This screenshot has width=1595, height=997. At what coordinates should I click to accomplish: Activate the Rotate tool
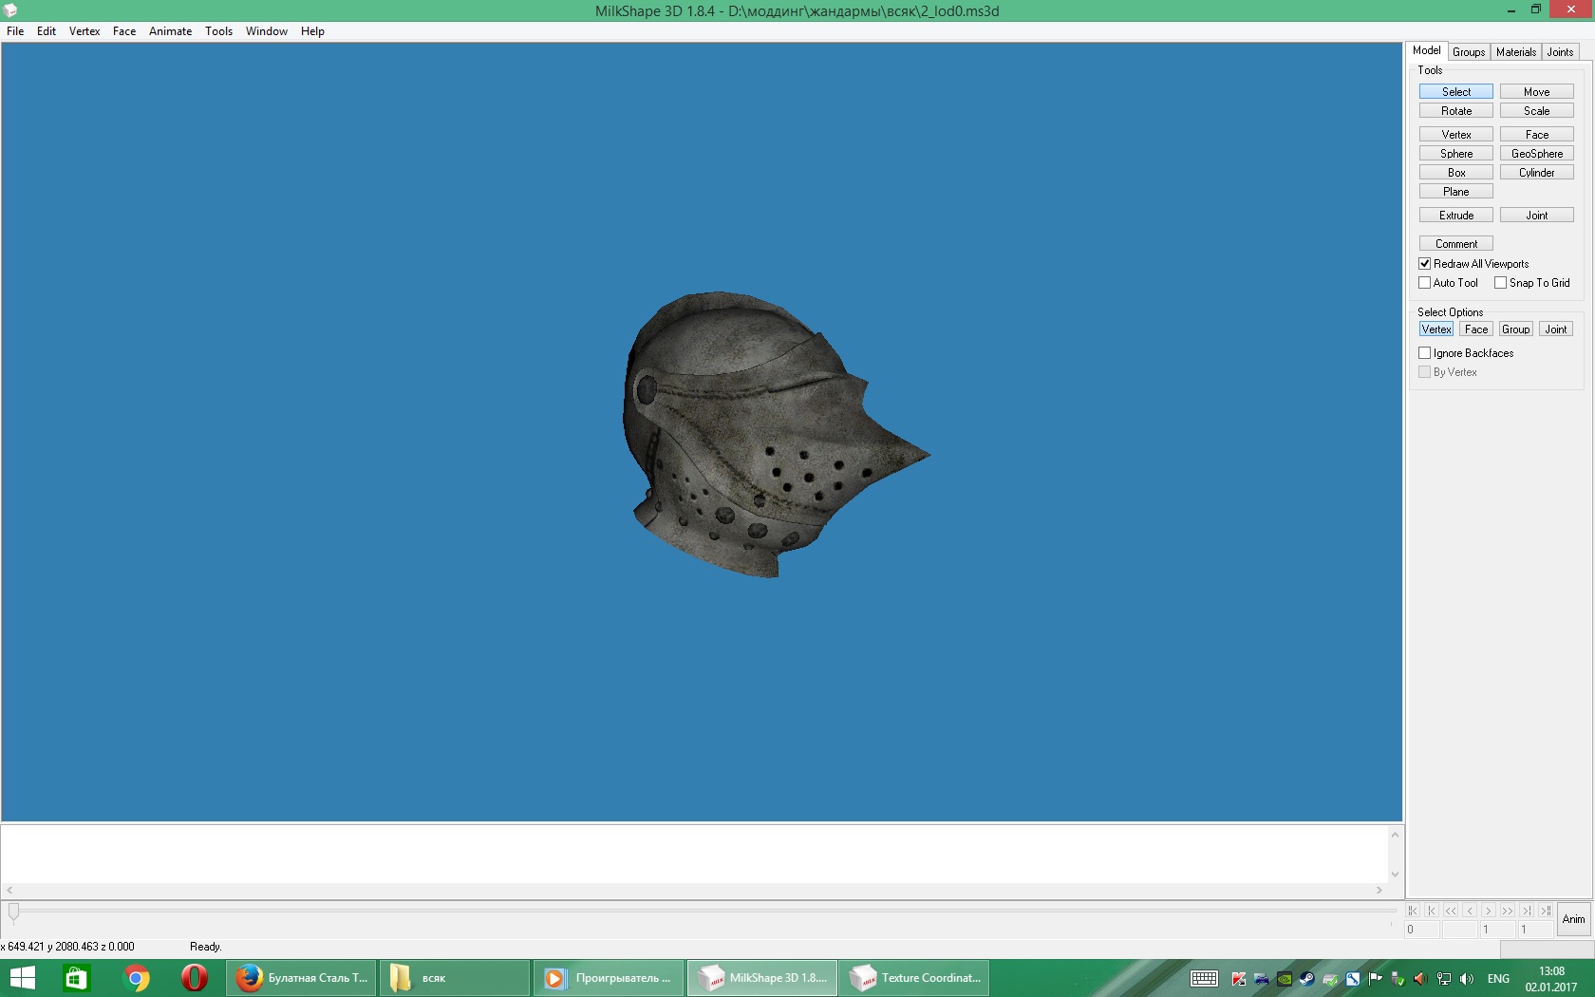pyautogui.click(x=1456, y=111)
